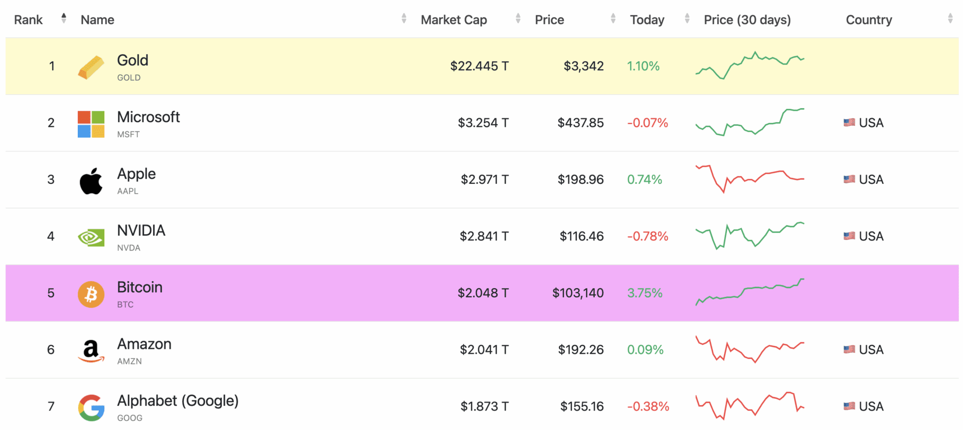Click the Amazon logo icon
The height and width of the screenshot is (430, 963).
point(91,351)
